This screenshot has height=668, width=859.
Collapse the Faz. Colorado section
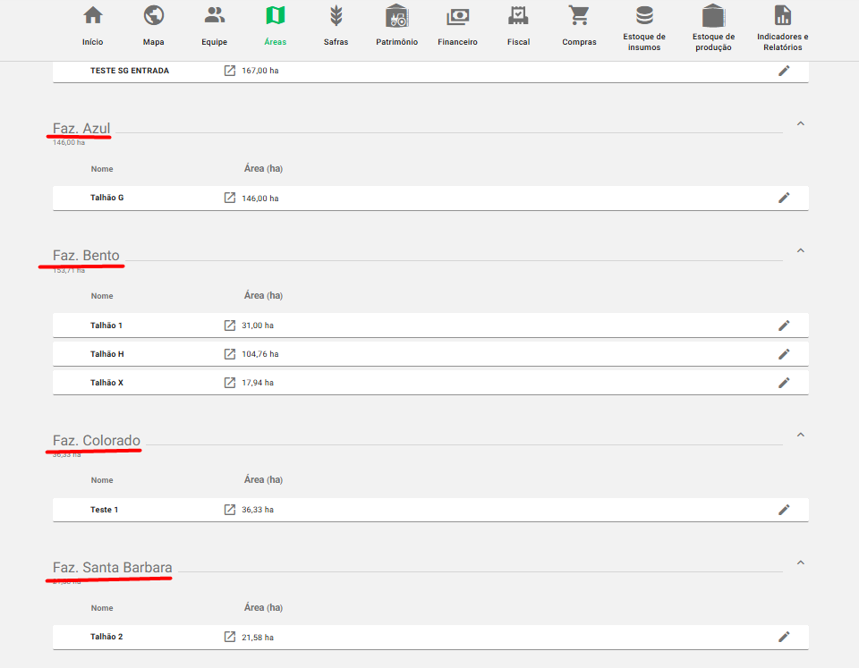click(801, 435)
